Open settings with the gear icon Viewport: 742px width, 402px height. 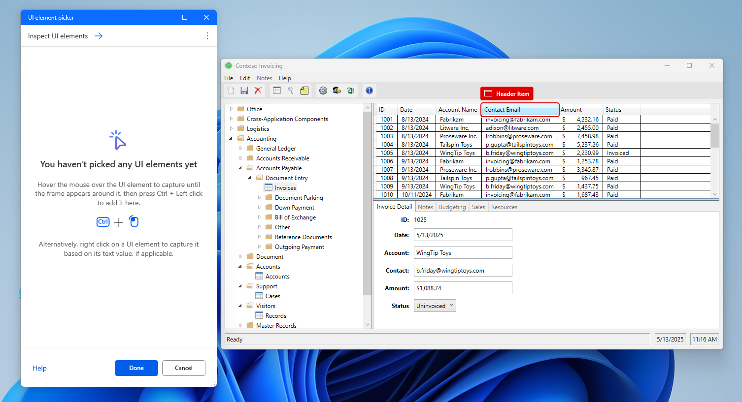323,91
